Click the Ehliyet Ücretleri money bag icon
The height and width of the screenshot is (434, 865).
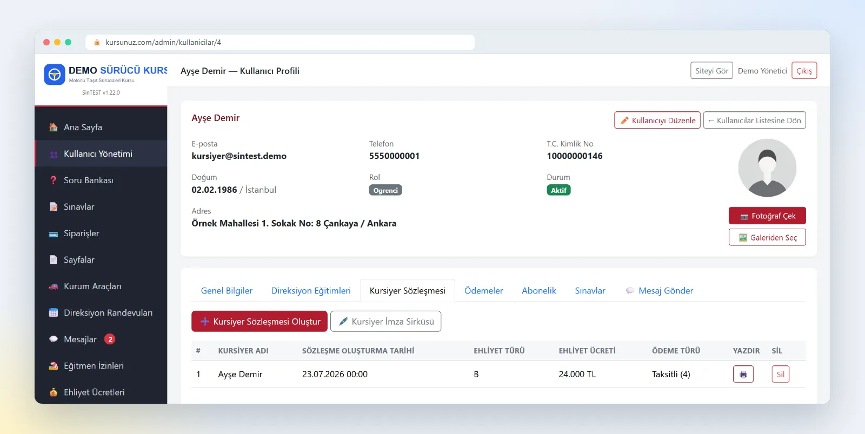(54, 392)
